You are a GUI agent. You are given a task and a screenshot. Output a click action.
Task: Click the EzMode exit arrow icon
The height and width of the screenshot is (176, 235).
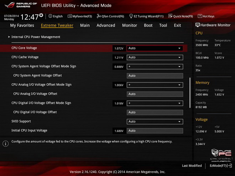(x=230, y=166)
